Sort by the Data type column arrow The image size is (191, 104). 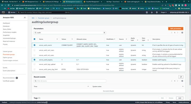pyautogui.click(x=148, y=40)
